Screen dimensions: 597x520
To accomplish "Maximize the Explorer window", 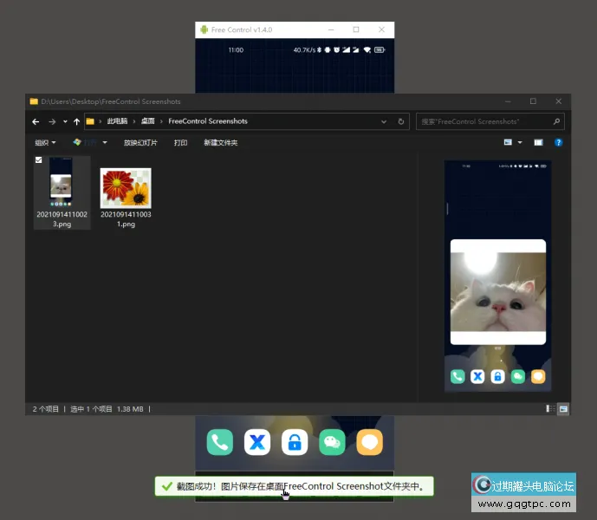I will 533,101.
